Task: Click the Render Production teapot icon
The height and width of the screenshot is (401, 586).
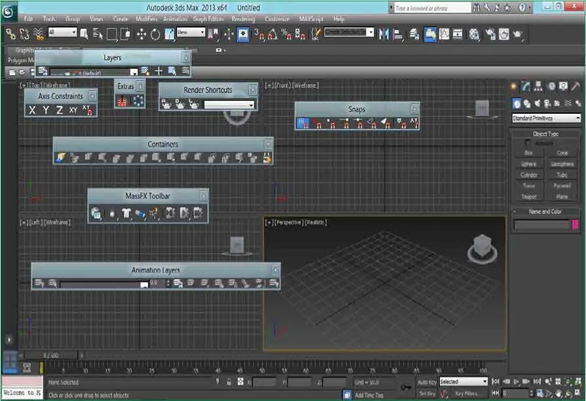Action: [518, 34]
